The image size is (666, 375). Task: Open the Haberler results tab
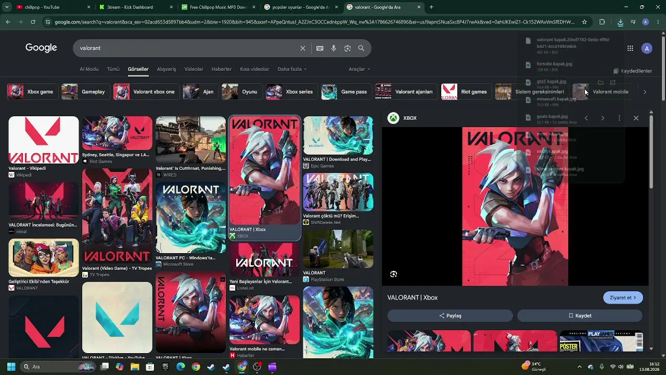tap(222, 69)
